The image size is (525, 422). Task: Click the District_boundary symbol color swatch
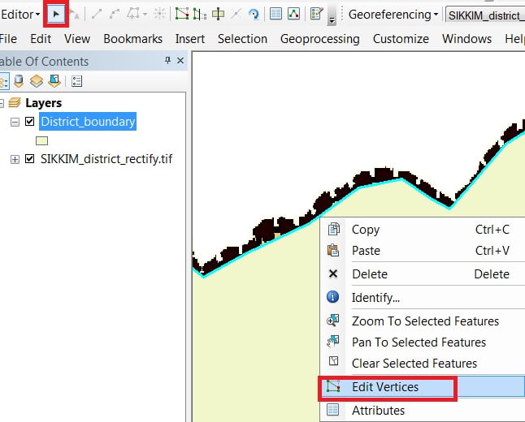pyautogui.click(x=41, y=140)
